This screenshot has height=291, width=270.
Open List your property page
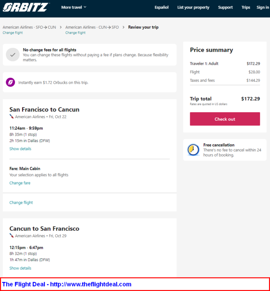pyautogui.click(x=193, y=7)
